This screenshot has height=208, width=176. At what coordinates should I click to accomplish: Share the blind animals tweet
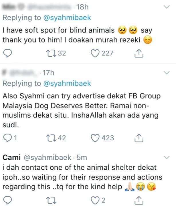pyautogui.click(x=139, y=53)
